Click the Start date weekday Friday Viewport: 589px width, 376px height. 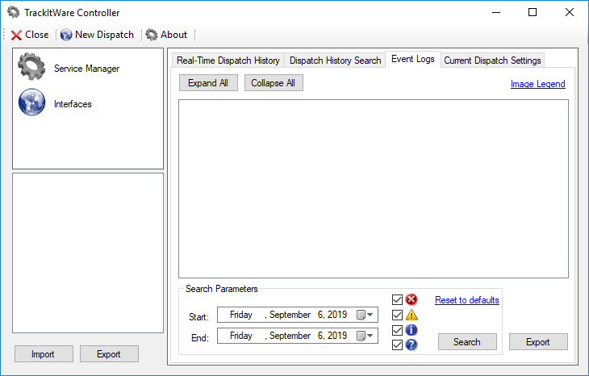[241, 315]
